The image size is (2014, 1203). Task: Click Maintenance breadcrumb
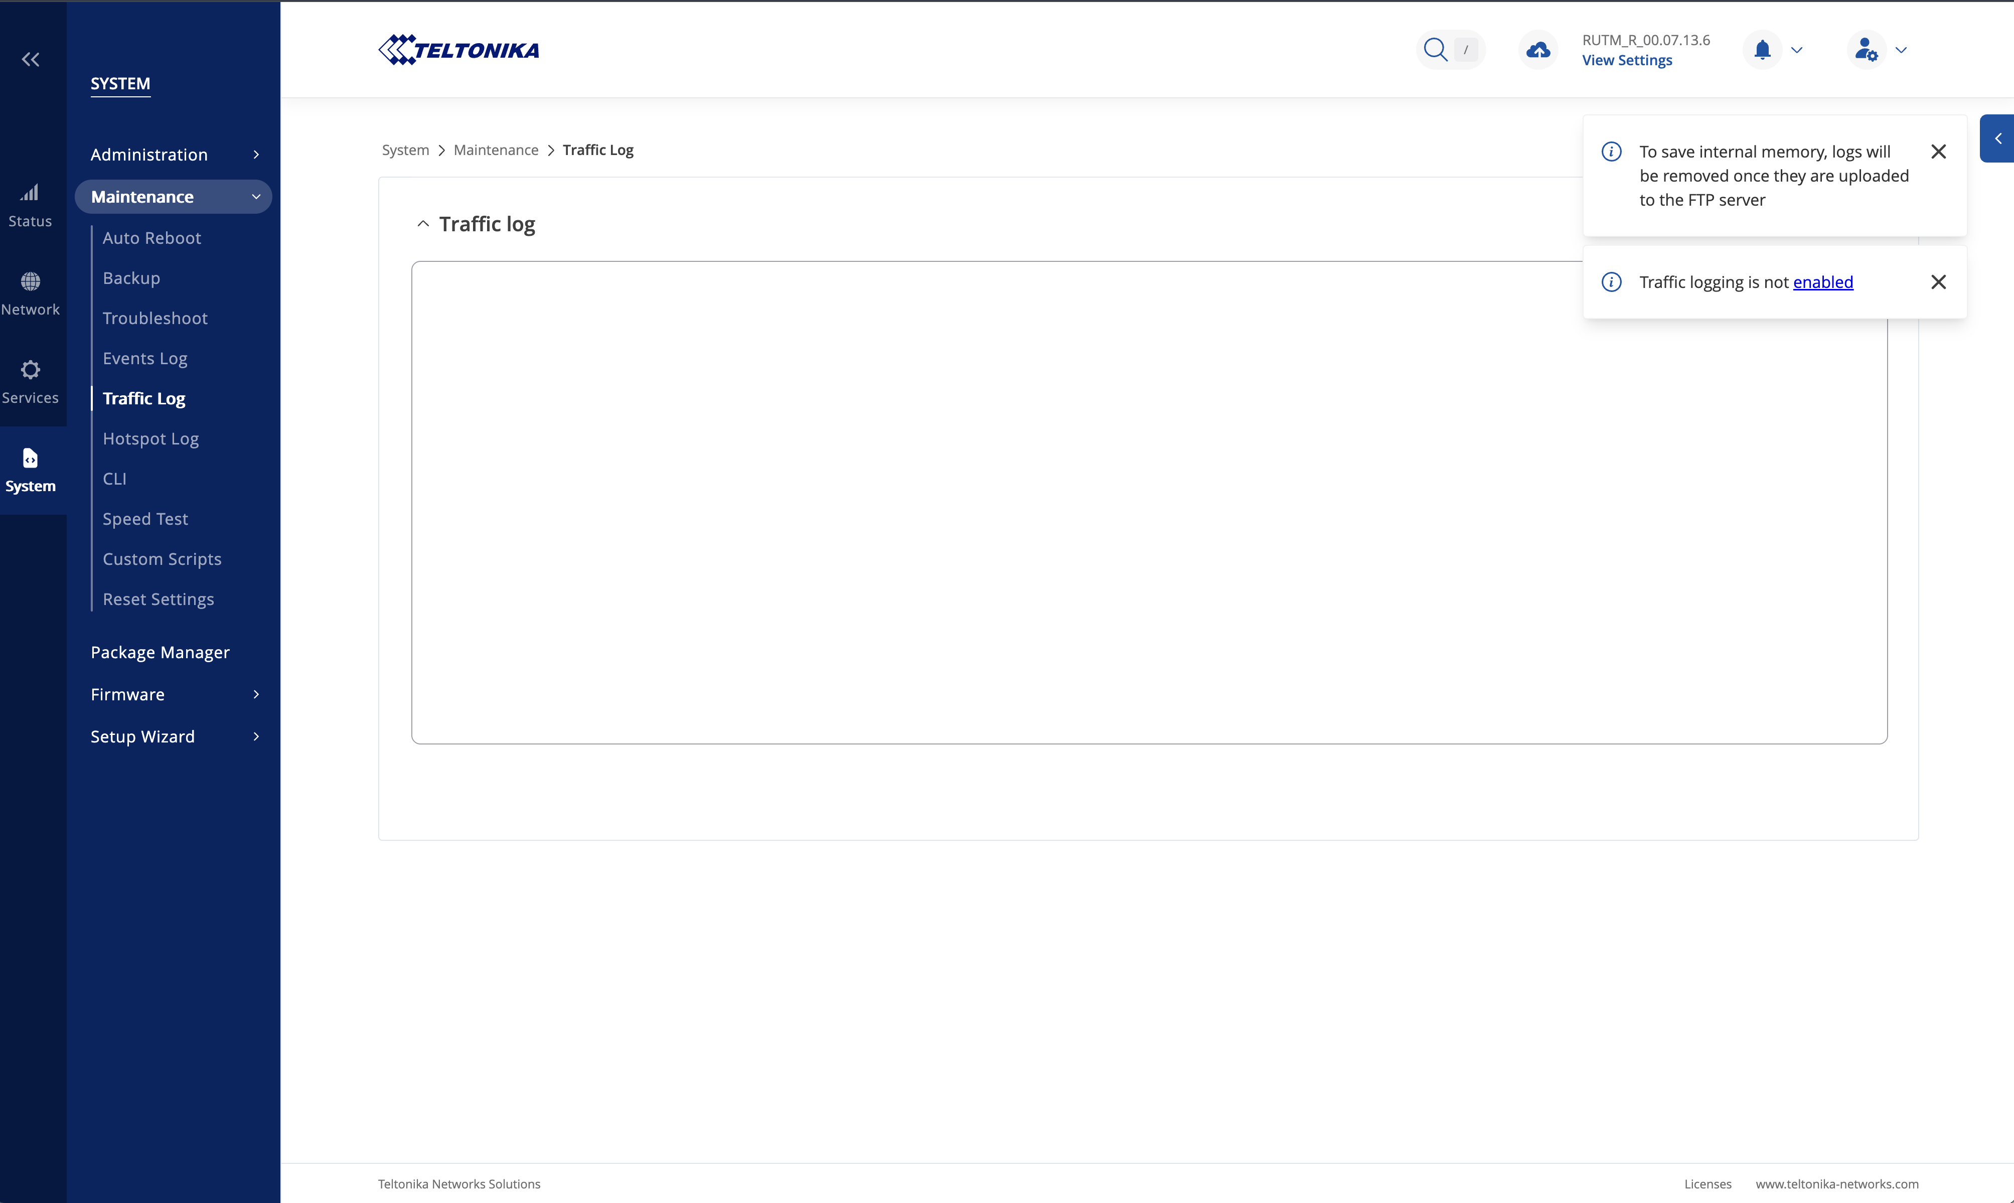(x=496, y=150)
